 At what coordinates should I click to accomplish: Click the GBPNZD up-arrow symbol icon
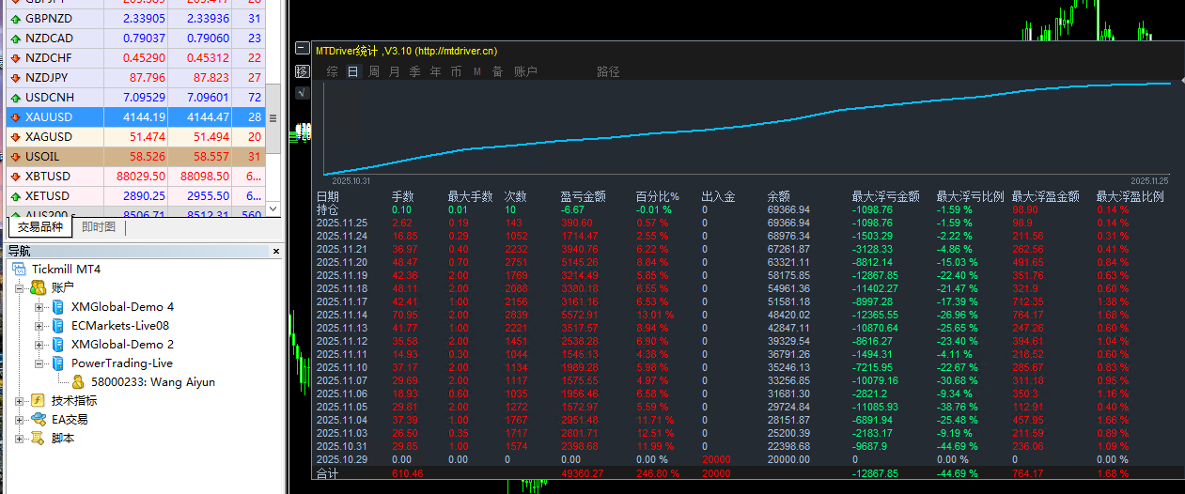[x=15, y=19]
